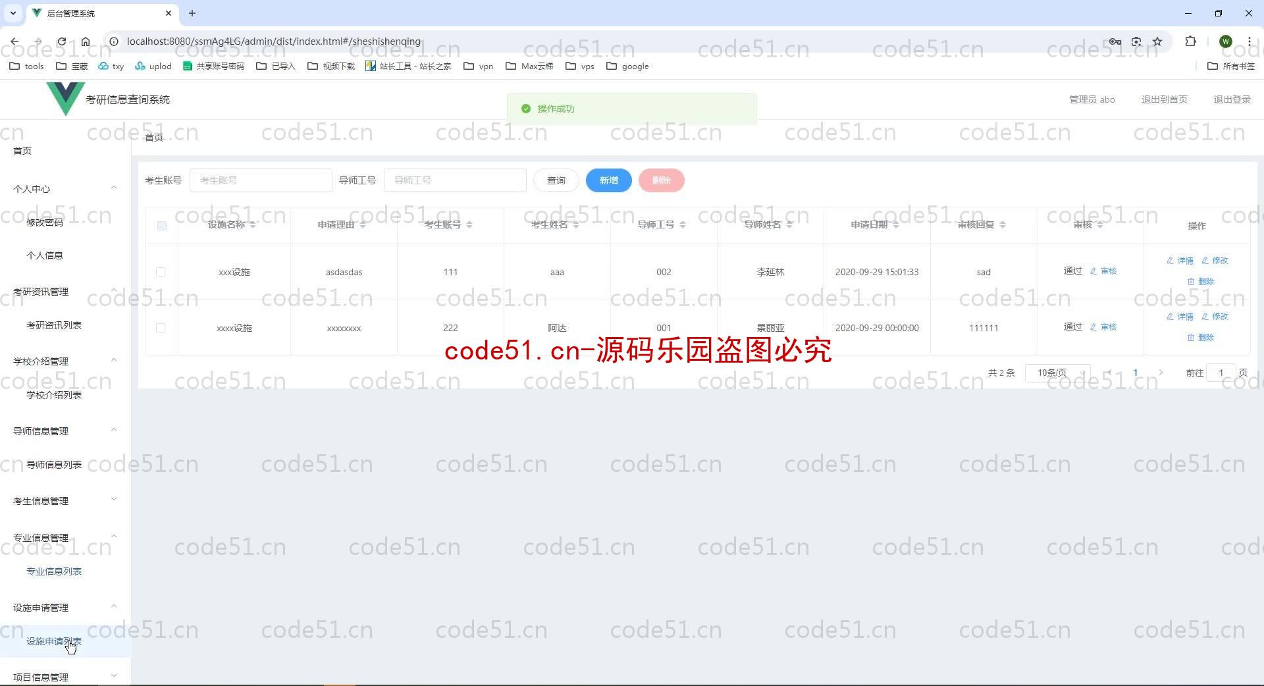Expand the 项目信息管理 sidebar group

[x=65, y=677]
